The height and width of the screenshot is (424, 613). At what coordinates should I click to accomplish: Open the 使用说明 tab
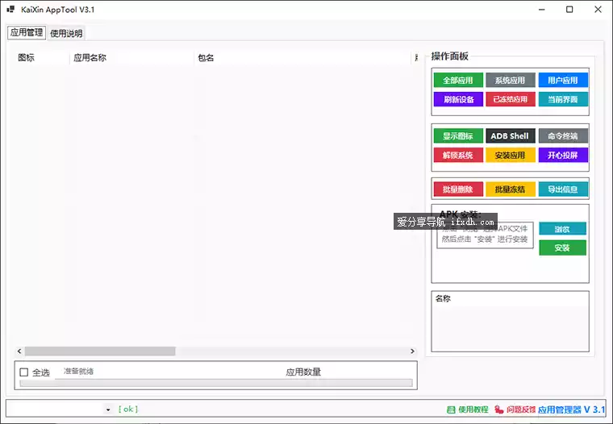click(66, 33)
